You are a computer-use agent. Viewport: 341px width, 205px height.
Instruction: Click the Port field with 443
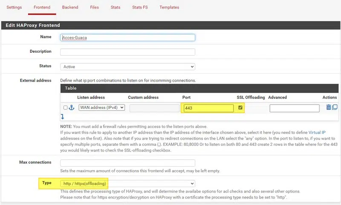[208, 108]
